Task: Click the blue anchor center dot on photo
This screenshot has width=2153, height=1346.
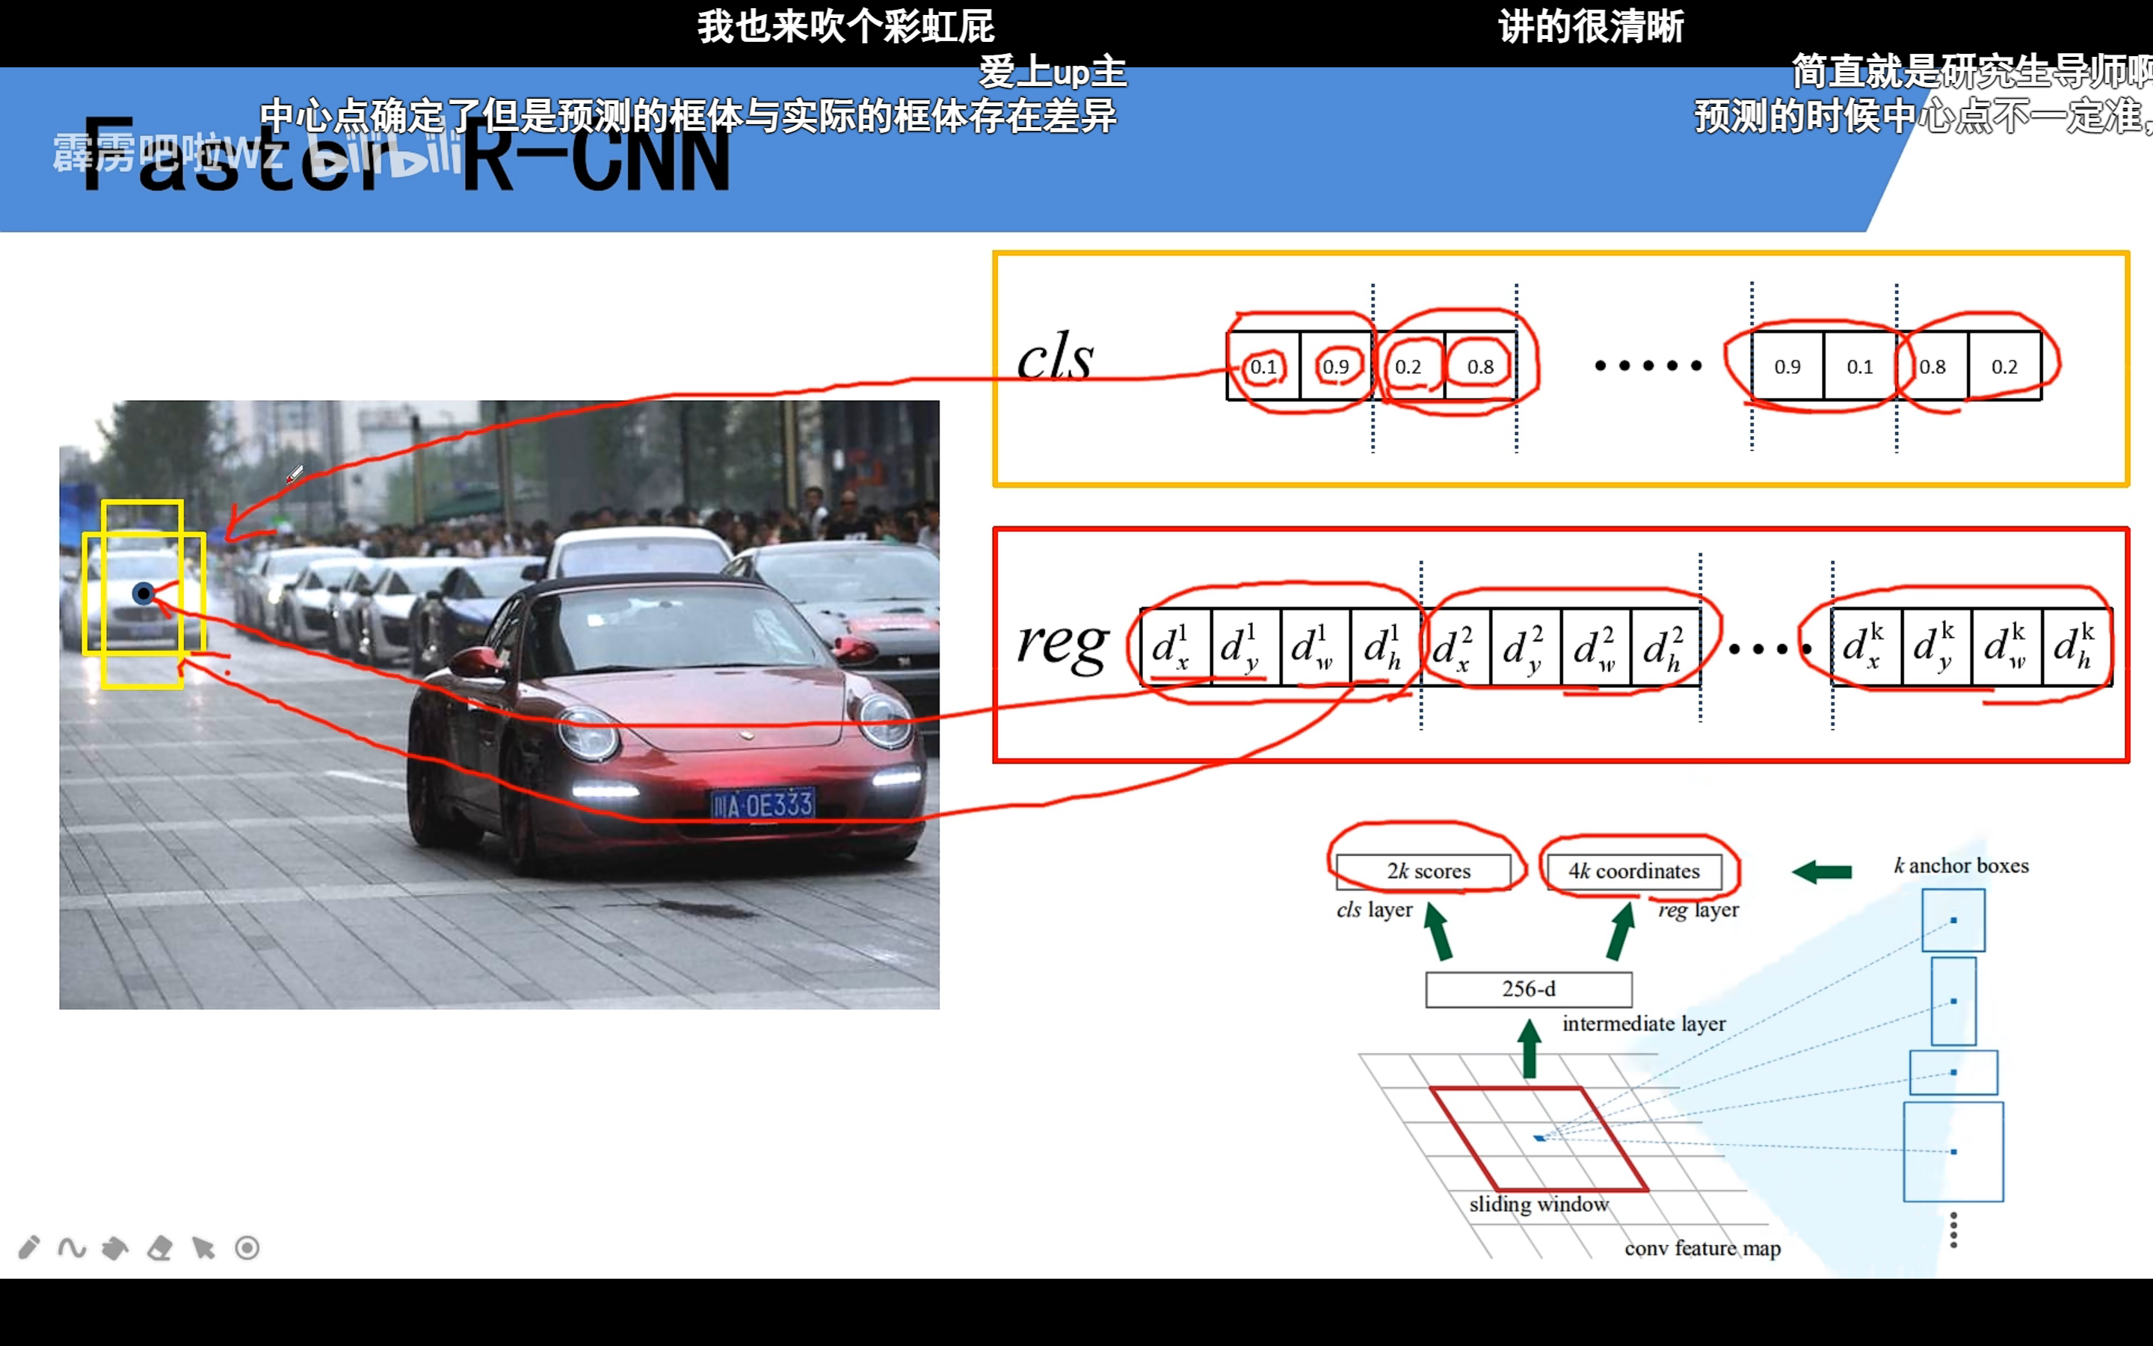Action: [x=144, y=593]
